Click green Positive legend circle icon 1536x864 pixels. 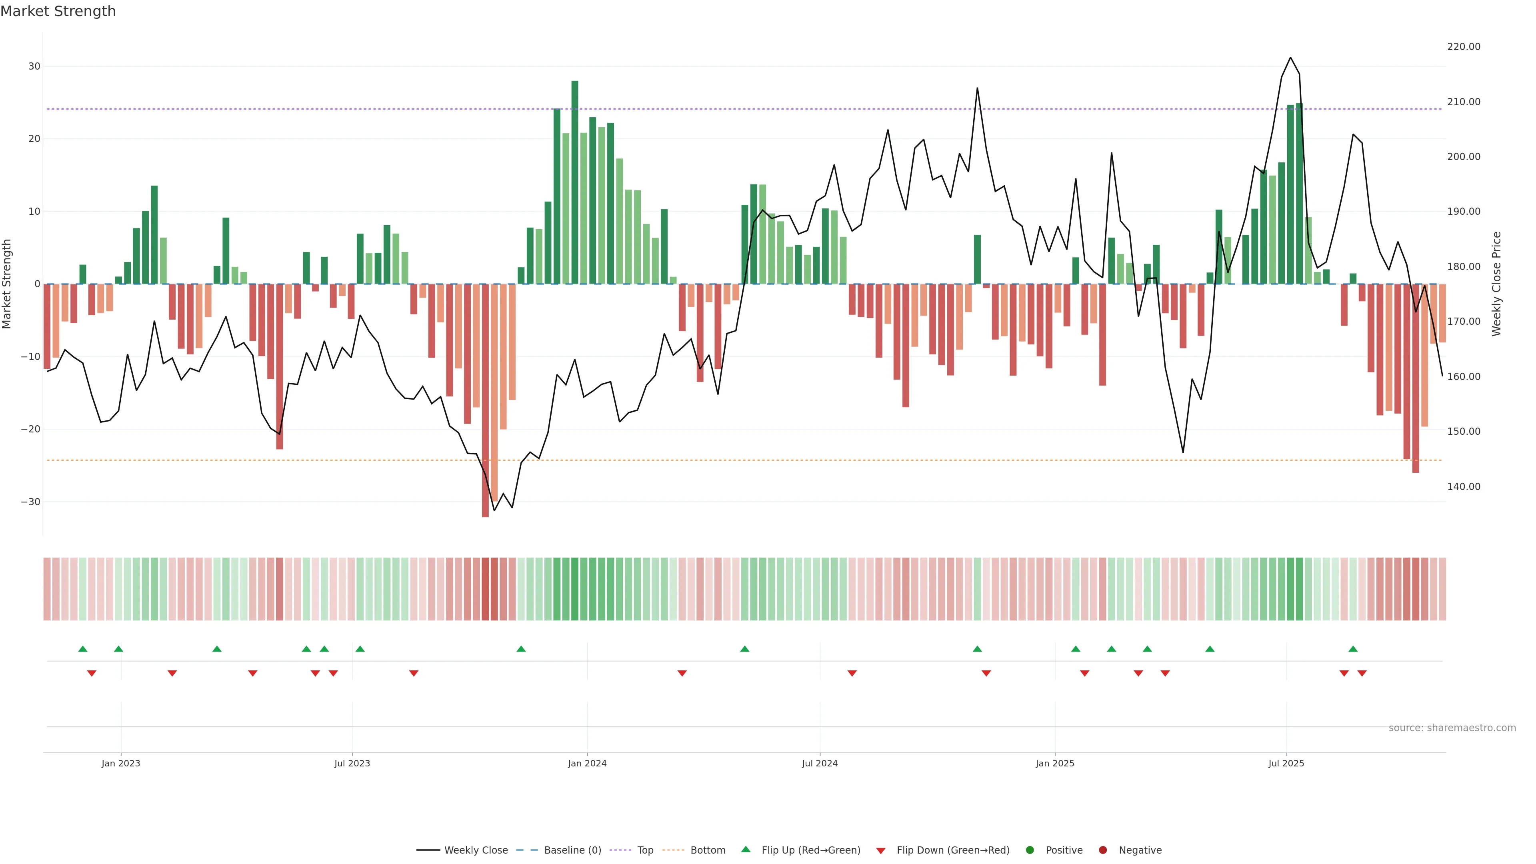1030,850
